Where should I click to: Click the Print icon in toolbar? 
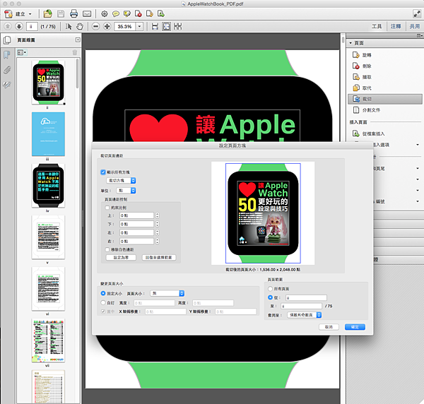[x=74, y=13]
